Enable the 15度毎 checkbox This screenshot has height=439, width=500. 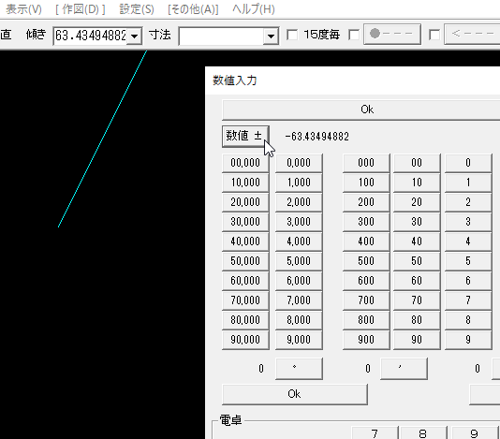[x=292, y=35]
